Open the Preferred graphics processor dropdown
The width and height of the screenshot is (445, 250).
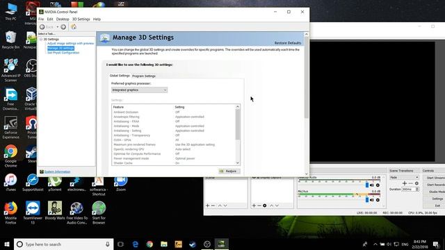point(139,90)
